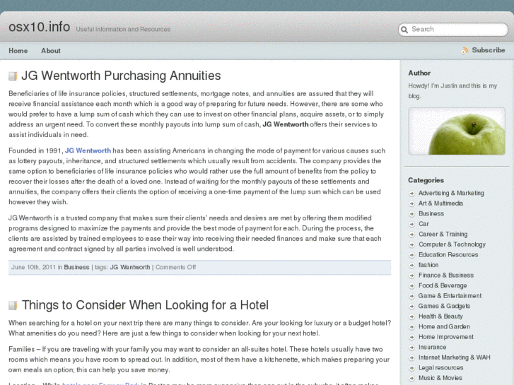Click the arrow bullet next to Art & Multimedia

[411, 203]
